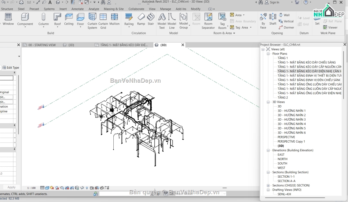Collapse the Views (all) tree node

[263, 49]
